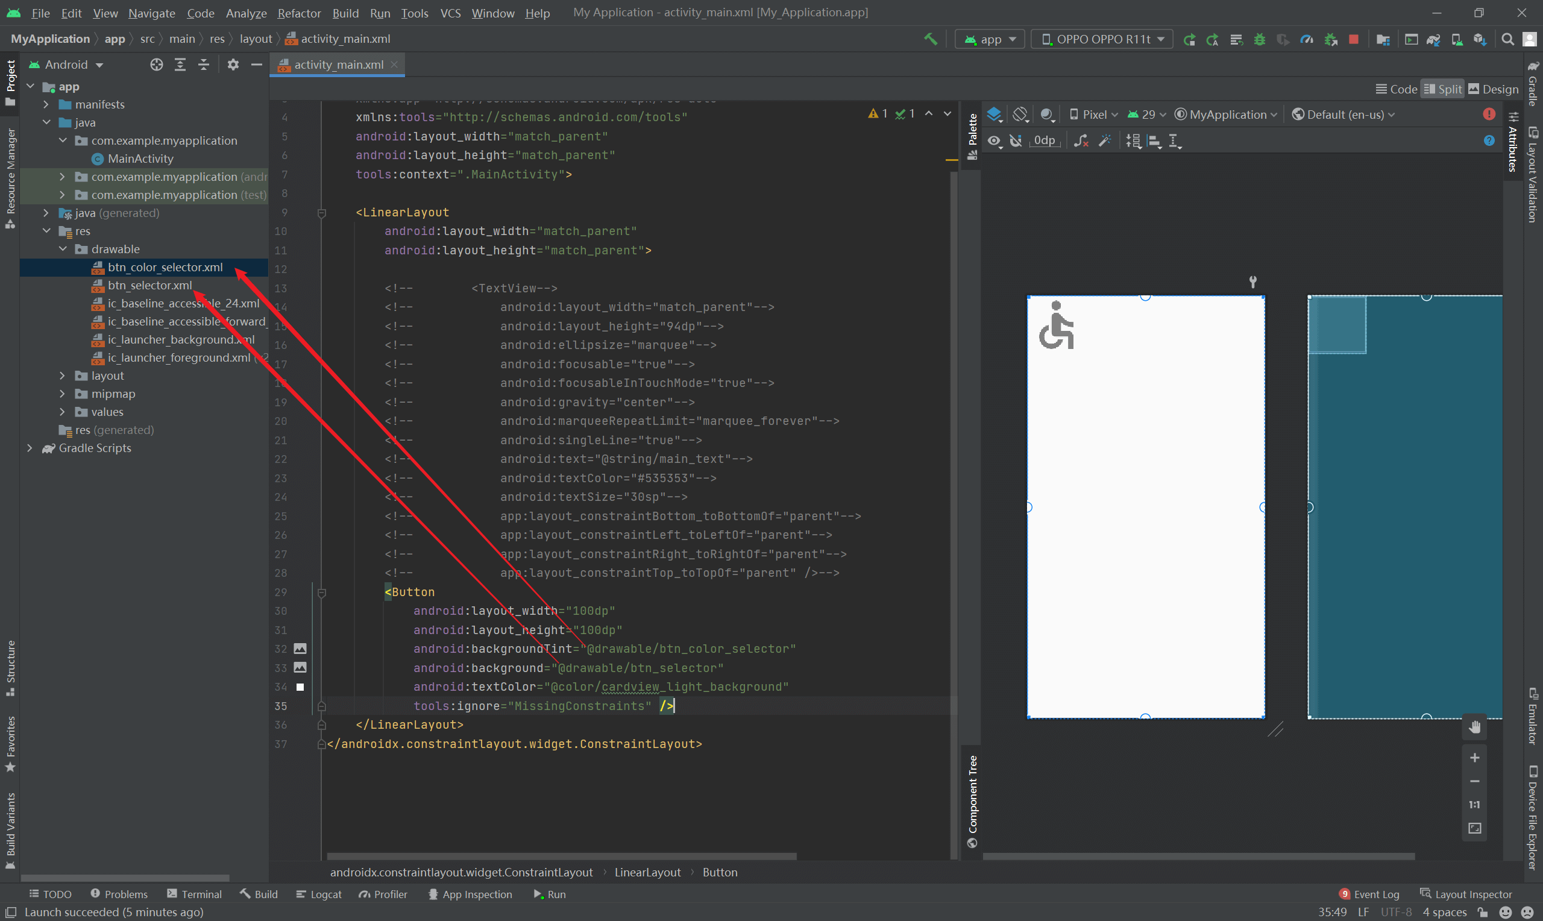Screen dimensions: 1543x921
Task: Click the Stop app red square
Action: (x=1354, y=39)
